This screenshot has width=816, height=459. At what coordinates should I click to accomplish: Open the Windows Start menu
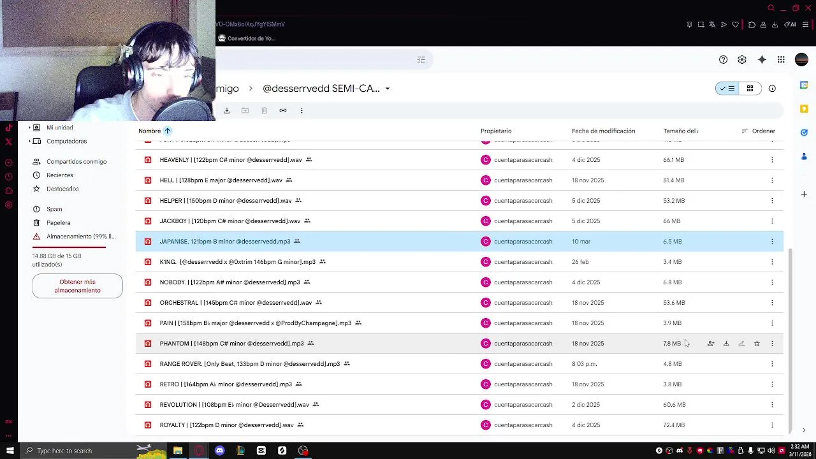pyautogui.click(x=10, y=451)
